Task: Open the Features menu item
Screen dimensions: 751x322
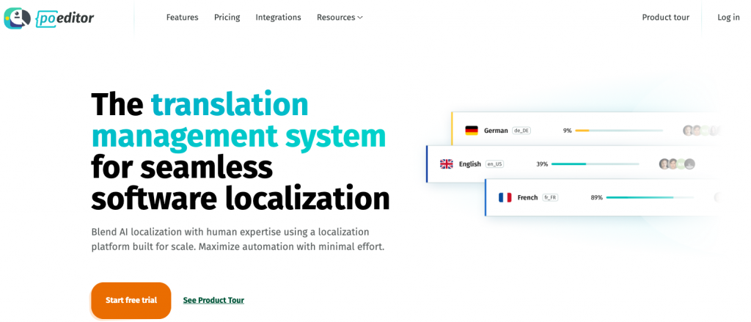Action: [x=182, y=17]
